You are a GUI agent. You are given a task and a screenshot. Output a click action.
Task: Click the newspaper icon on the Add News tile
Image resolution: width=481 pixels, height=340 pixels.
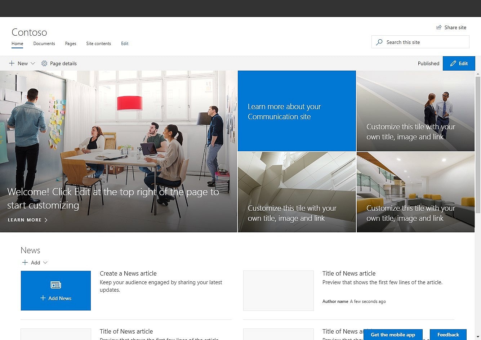[56, 285]
